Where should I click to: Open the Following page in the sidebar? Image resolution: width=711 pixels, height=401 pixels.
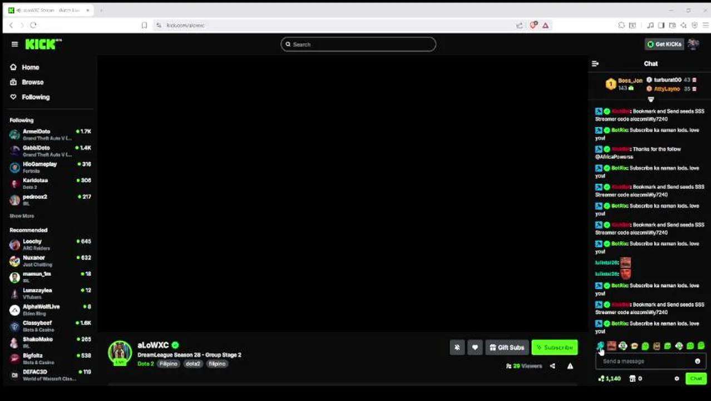point(30,97)
